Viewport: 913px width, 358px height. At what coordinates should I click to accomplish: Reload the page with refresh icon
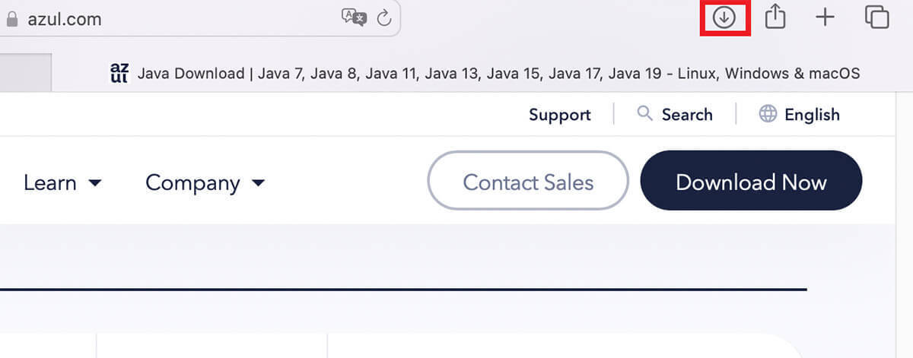pyautogui.click(x=384, y=18)
